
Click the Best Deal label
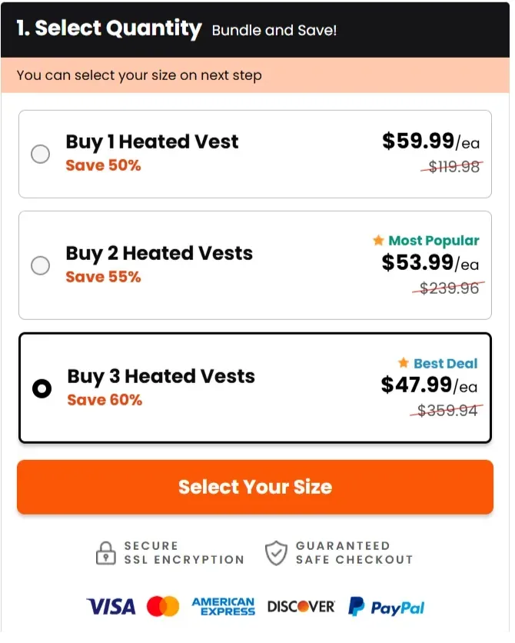[x=446, y=363]
